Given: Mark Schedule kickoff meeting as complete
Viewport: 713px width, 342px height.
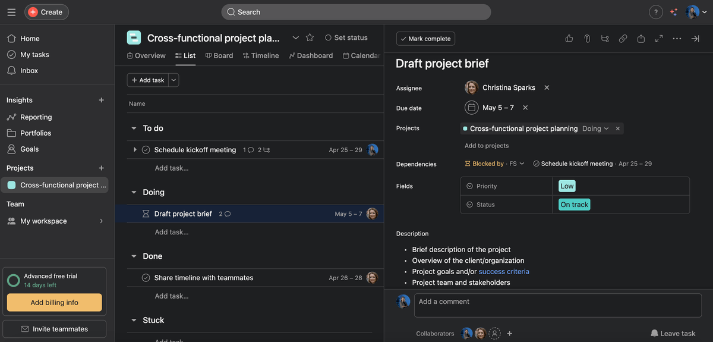Looking at the screenshot, I should point(146,150).
